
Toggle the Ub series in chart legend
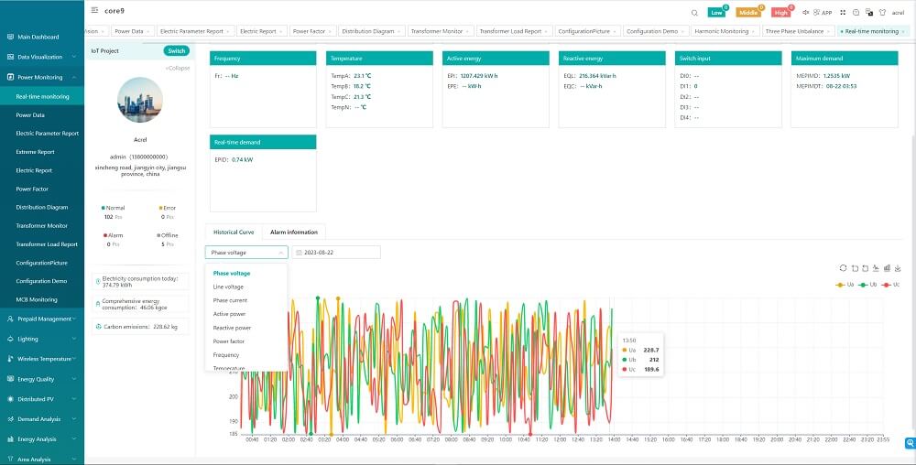point(867,285)
